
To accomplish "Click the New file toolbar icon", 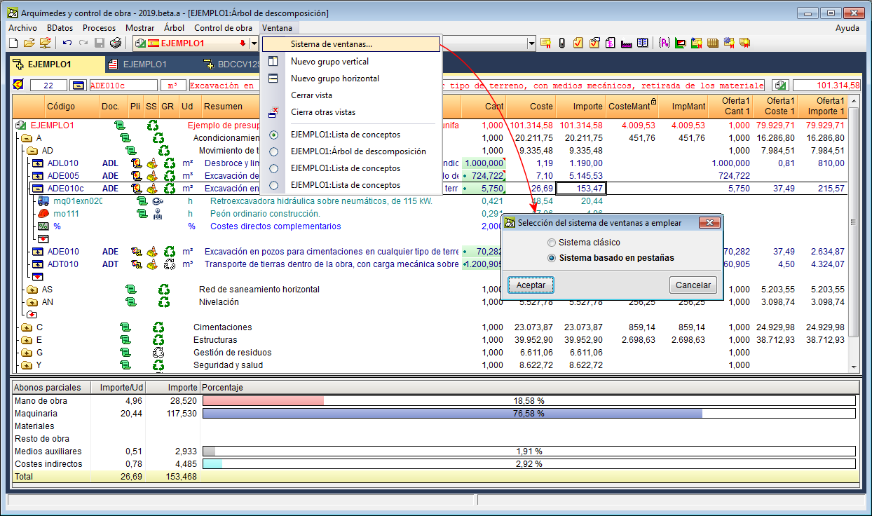I will click(x=13, y=43).
